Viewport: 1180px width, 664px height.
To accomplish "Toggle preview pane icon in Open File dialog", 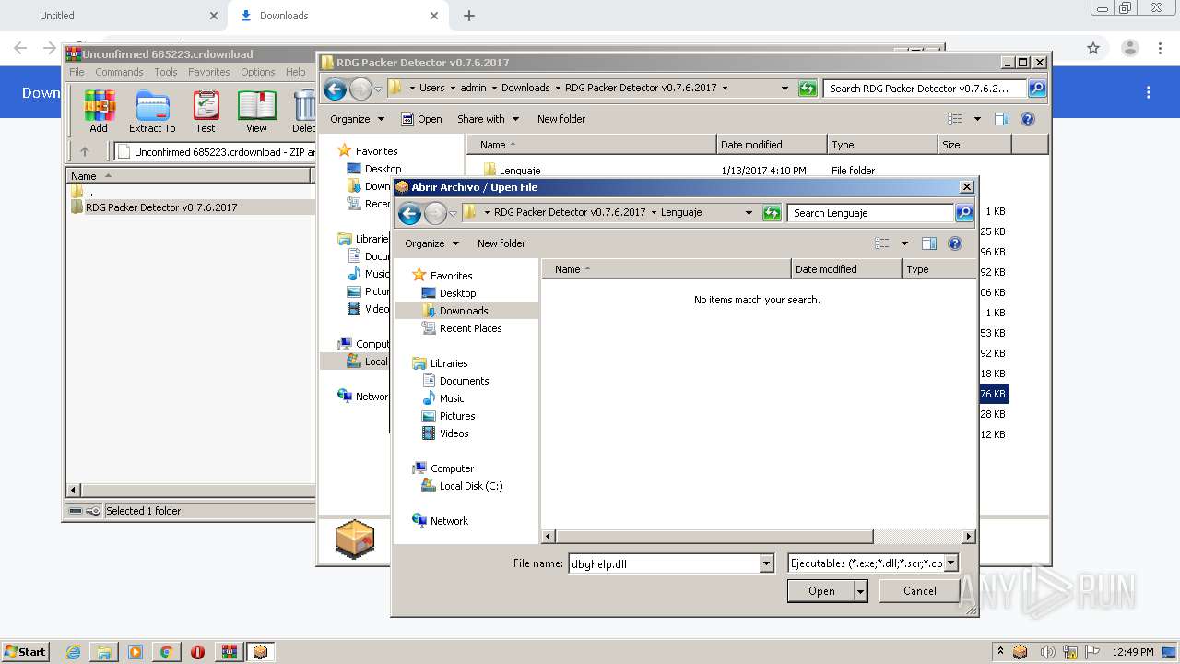I will click(928, 243).
